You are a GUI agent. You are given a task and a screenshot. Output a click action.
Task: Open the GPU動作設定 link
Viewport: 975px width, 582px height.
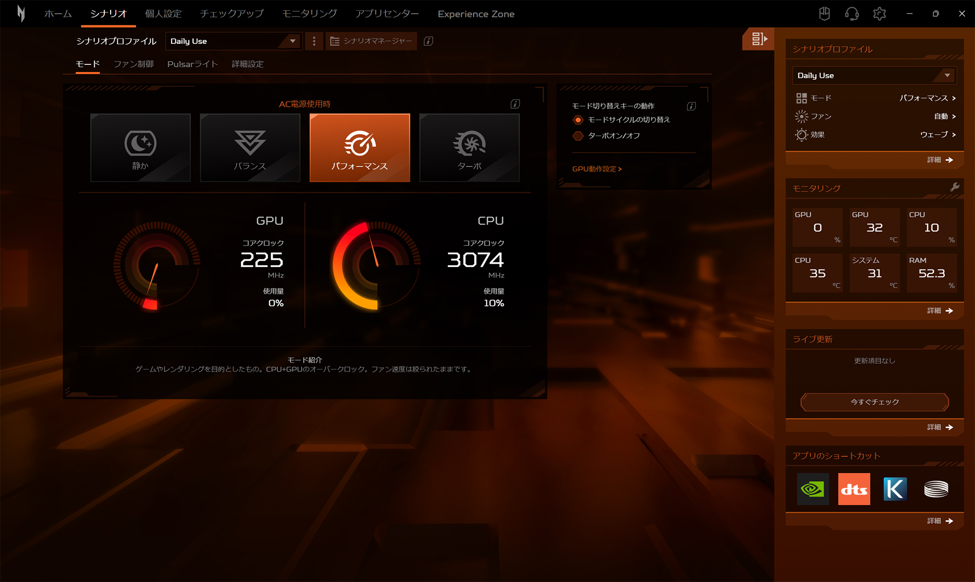coord(597,169)
